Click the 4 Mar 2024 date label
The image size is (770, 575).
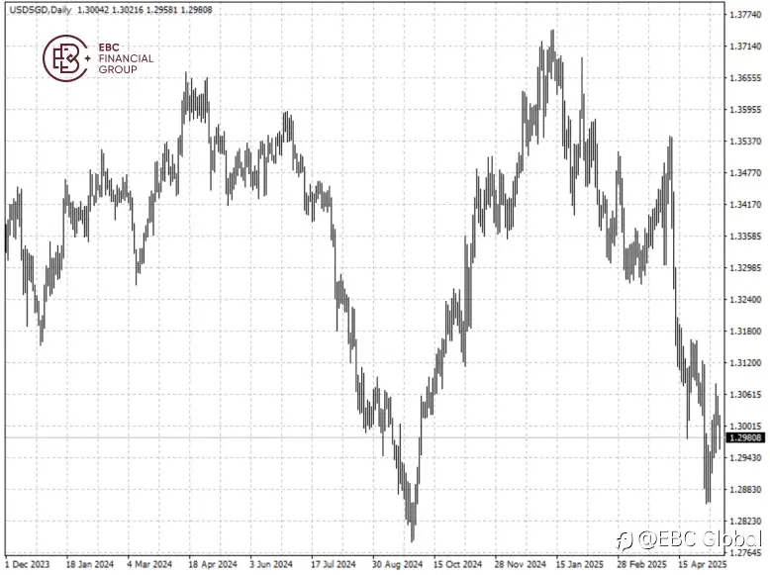click(x=149, y=564)
